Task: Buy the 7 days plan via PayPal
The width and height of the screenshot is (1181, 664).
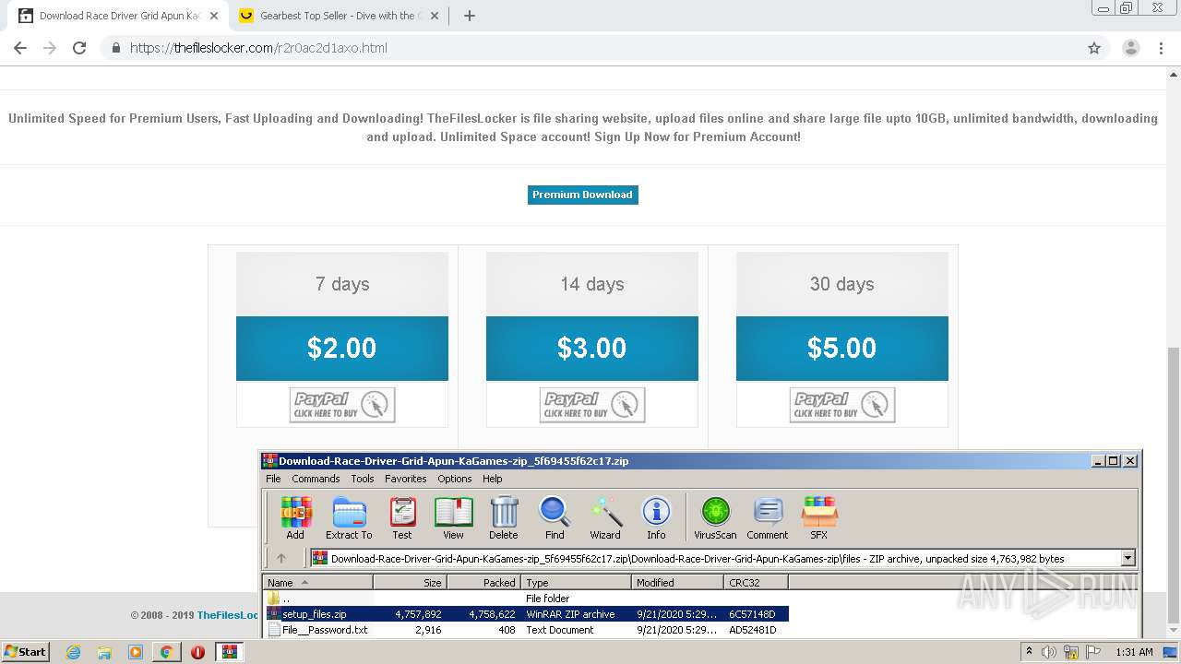Action: click(x=342, y=405)
